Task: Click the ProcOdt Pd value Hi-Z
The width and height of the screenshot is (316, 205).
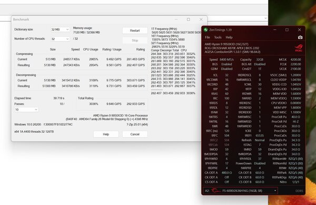Action: (x=295, y=122)
